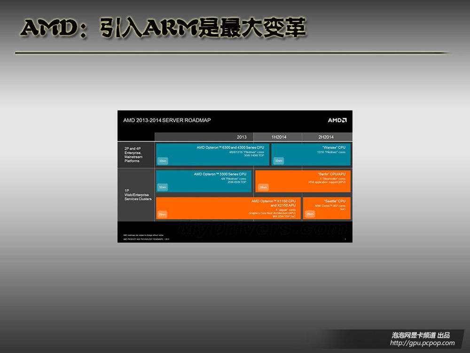Select the "4 Jaguar cores" line
The width and height of the screenshot is (470, 353).
tap(286, 210)
